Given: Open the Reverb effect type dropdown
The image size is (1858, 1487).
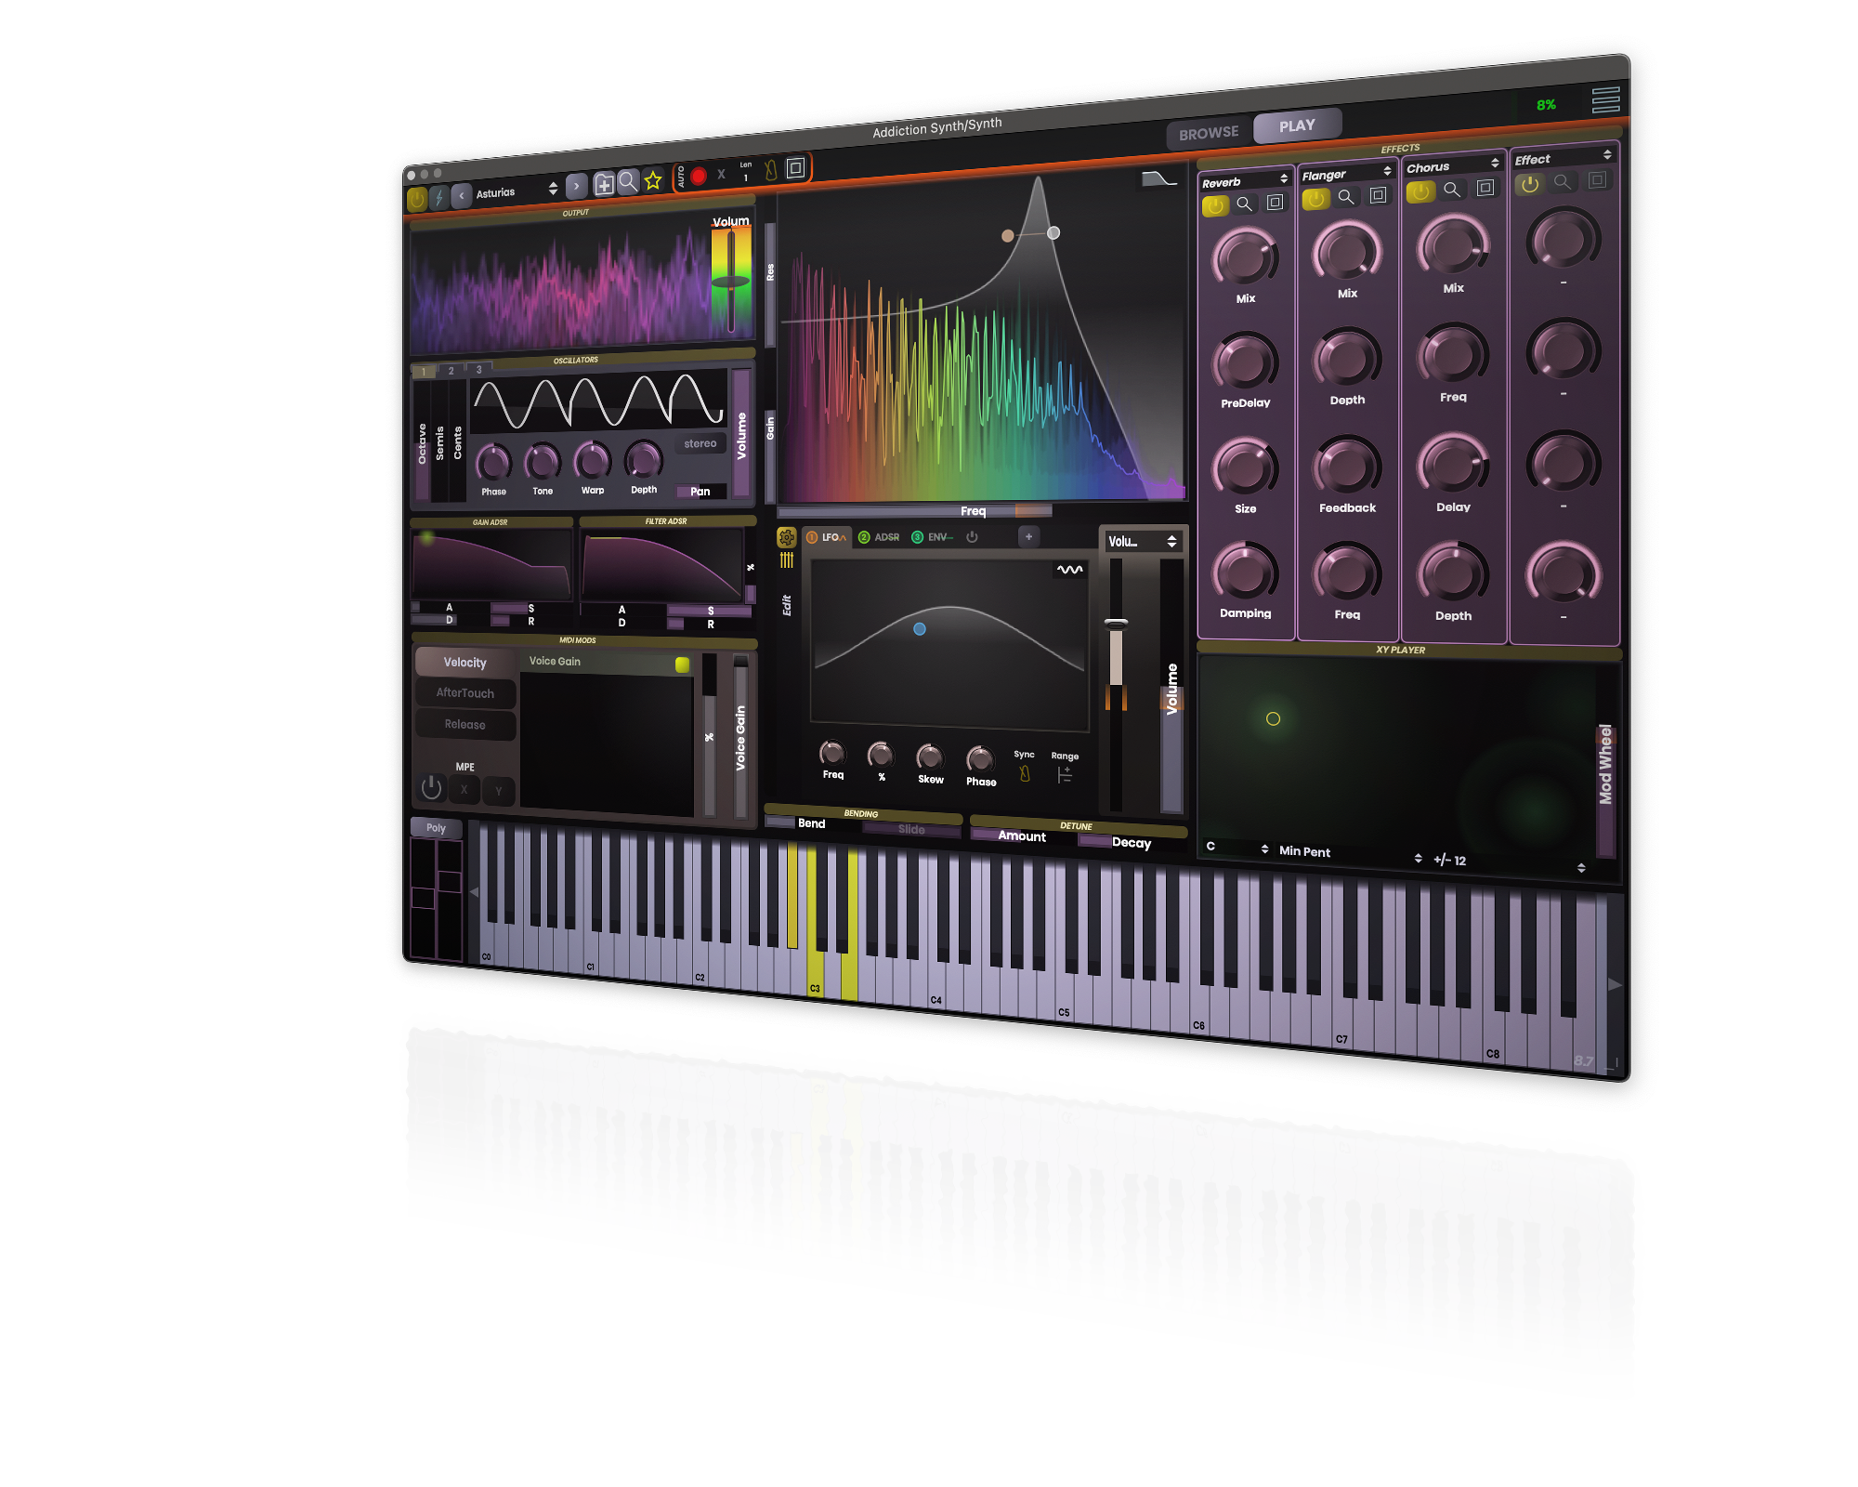Looking at the screenshot, I should point(1244,180).
